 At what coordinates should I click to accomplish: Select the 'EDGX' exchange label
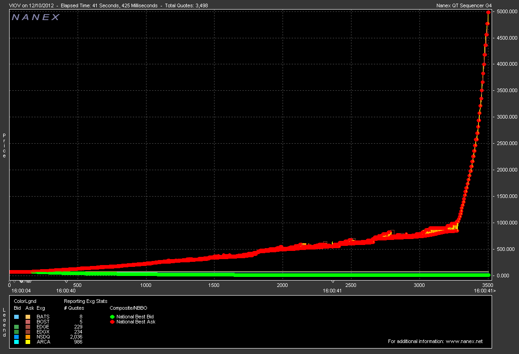[x=43, y=332]
